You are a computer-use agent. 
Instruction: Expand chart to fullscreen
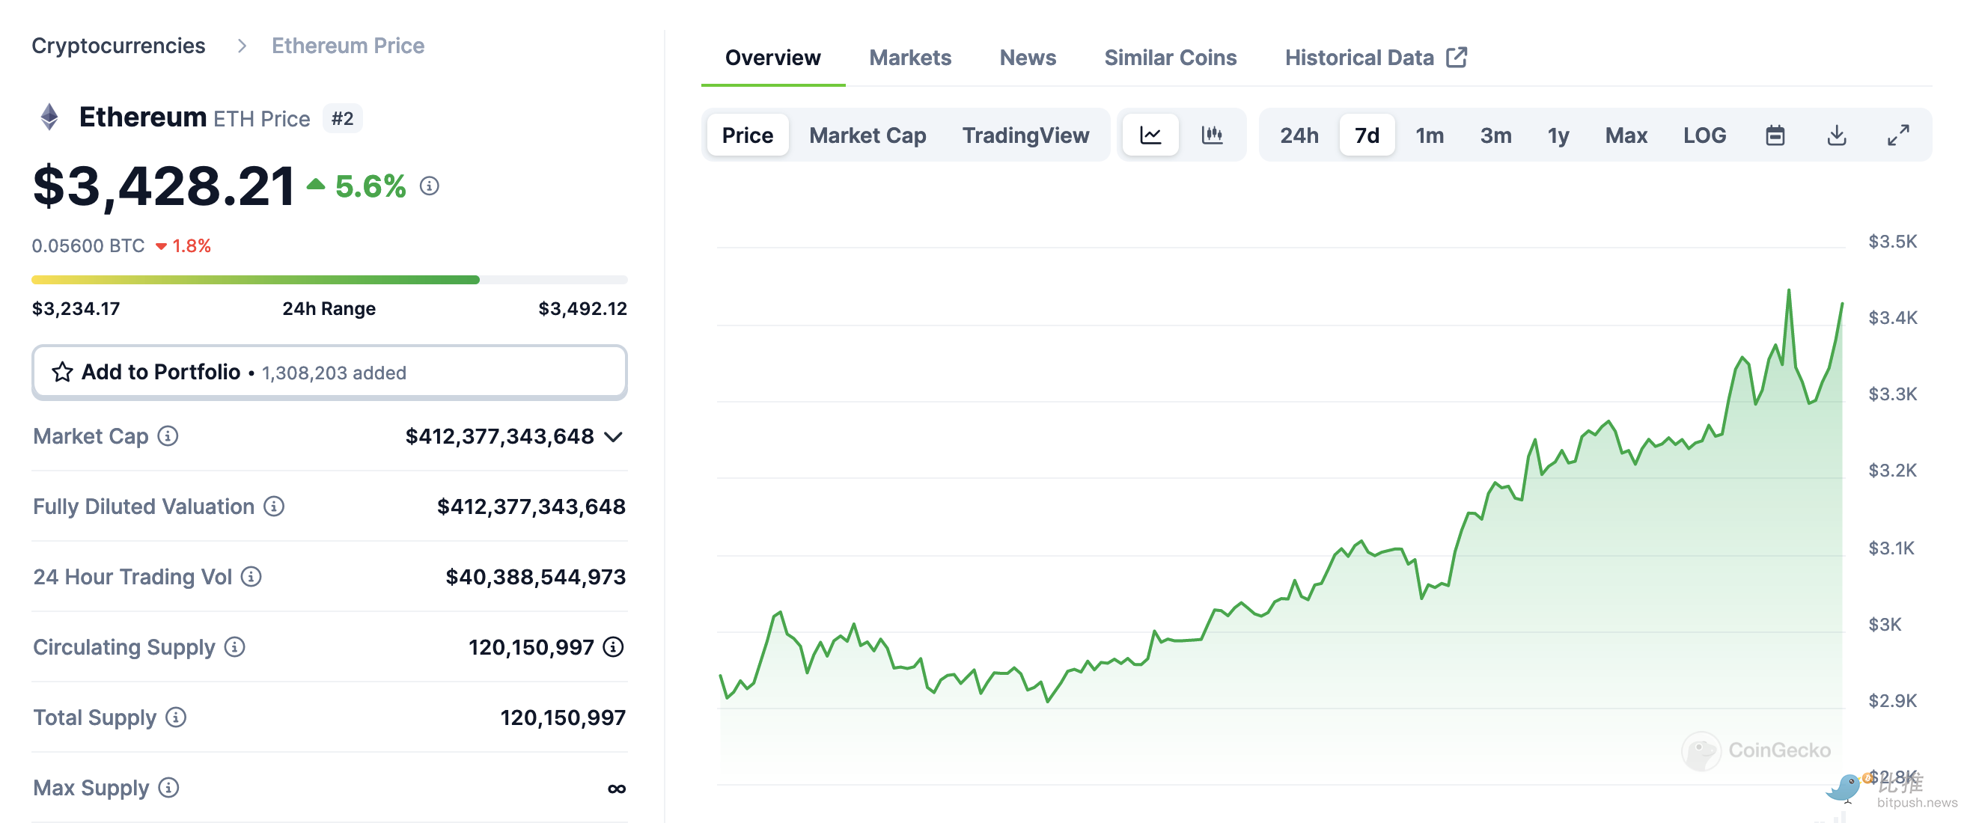coord(1897,135)
